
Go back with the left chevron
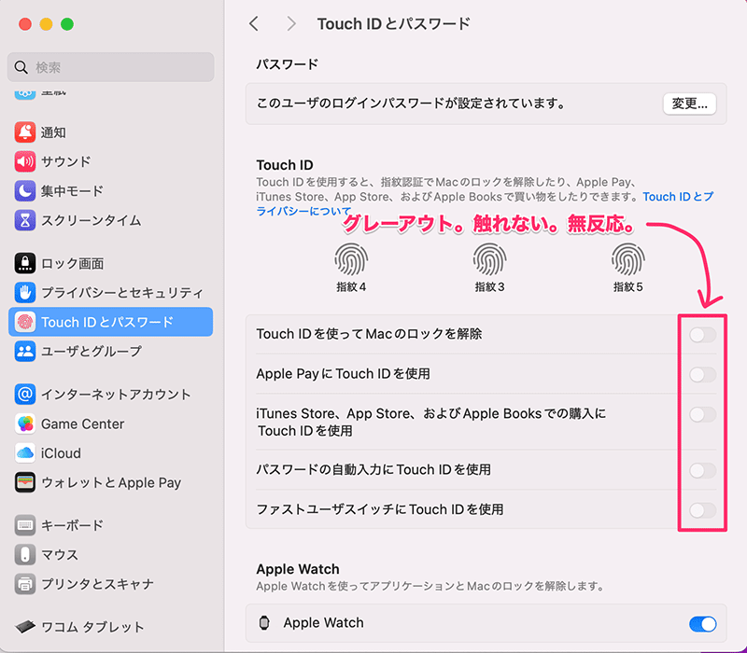point(254,23)
